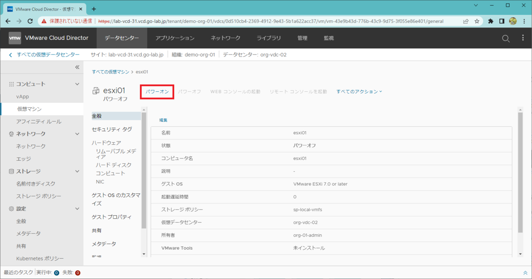Open ゲスト OS のカスタマイズ section

(116, 199)
